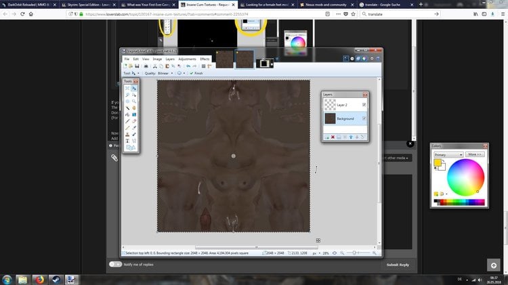508x285 pixels.
Task: Open the palette menu arrow in Colors window
Action: 447,194
